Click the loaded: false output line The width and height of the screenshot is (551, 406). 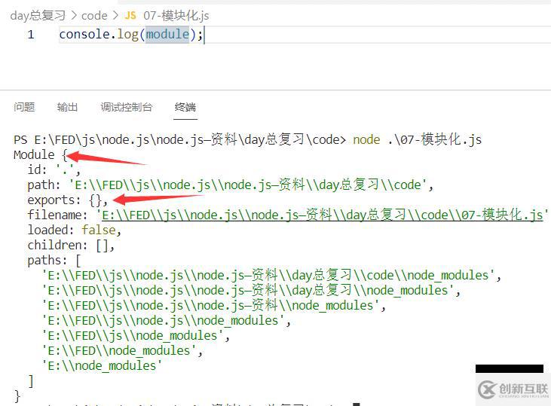74,230
